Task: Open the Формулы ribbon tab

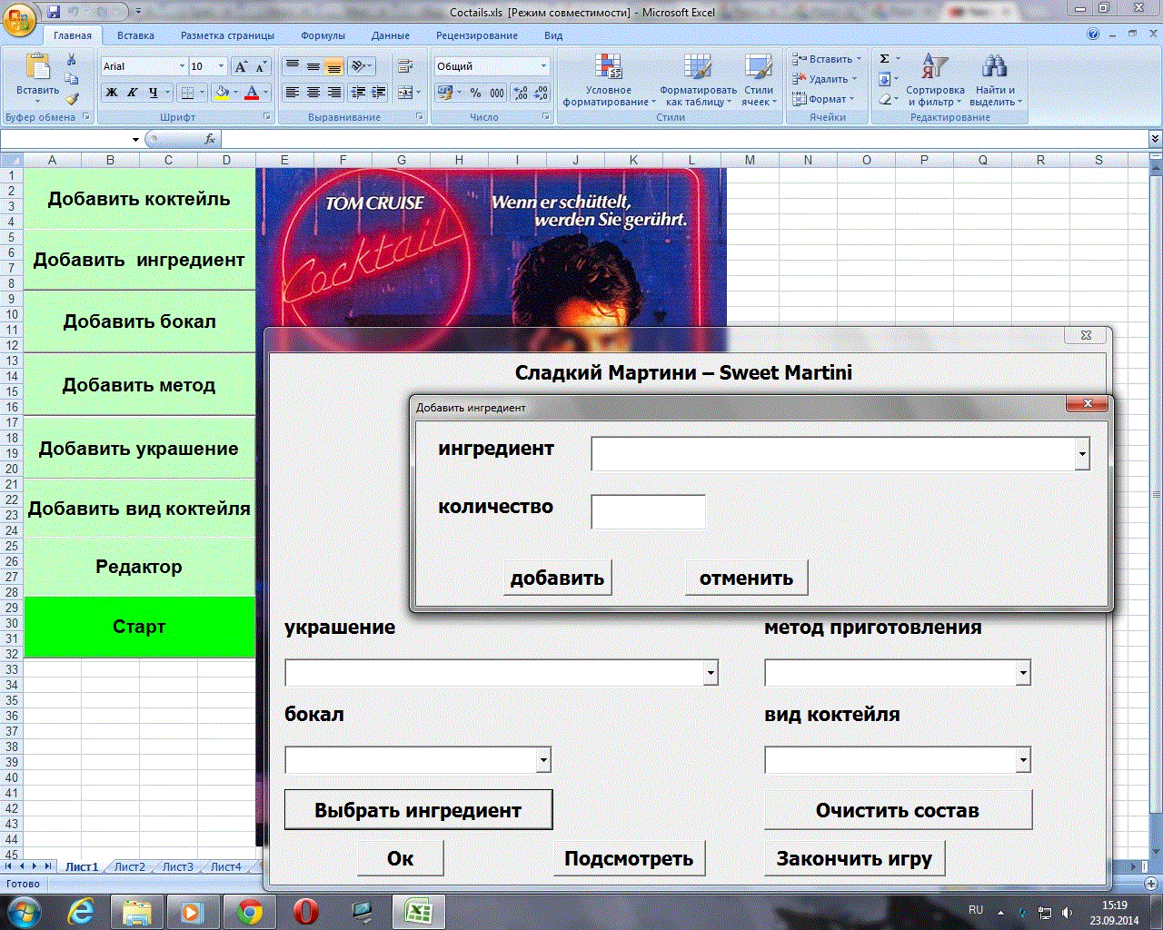Action: pyautogui.click(x=323, y=35)
